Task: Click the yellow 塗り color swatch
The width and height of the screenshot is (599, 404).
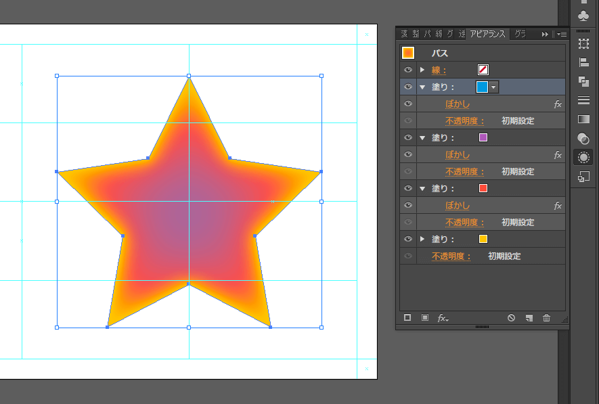Action: (x=483, y=239)
